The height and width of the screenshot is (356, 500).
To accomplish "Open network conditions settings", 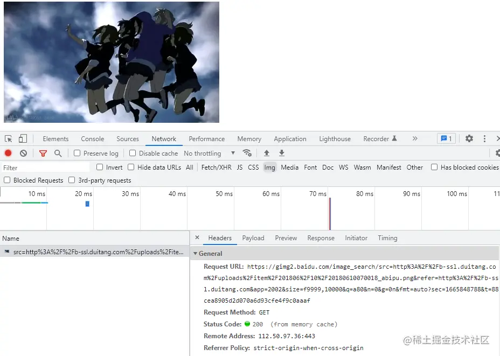I will (x=247, y=153).
